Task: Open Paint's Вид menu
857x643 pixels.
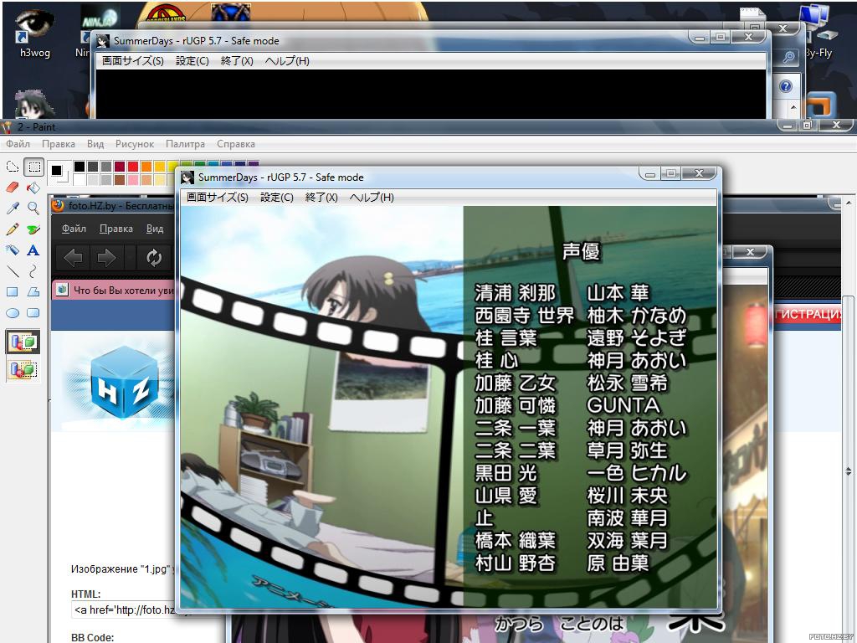Action: point(95,144)
